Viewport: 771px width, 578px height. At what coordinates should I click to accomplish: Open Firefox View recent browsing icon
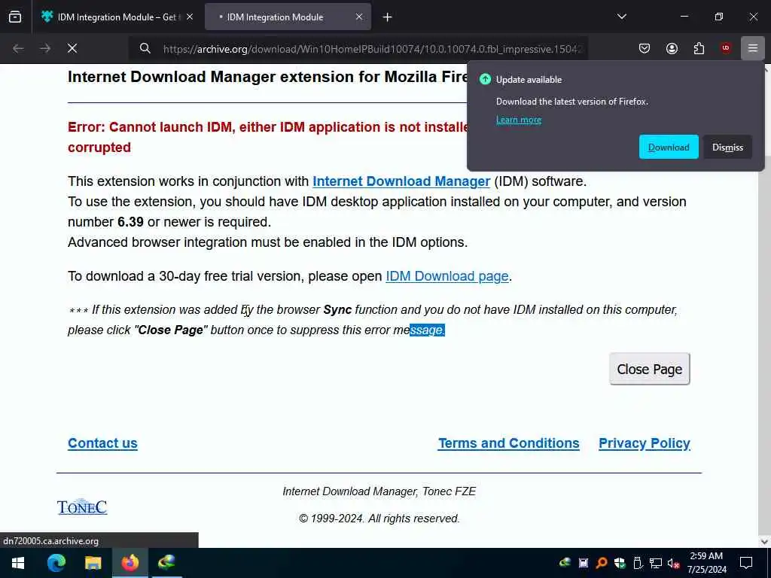15,17
